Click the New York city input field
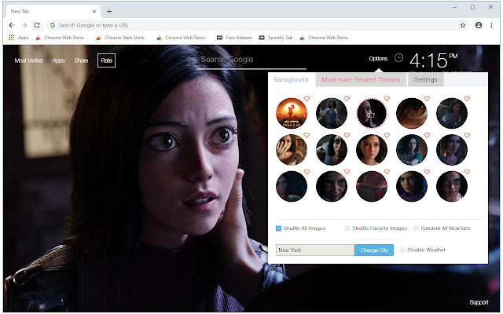 (315, 250)
